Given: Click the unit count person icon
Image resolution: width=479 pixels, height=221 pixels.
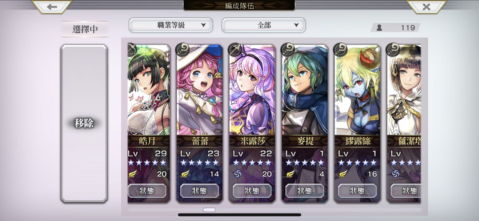Looking at the screenshot, I should coord(379,28).
